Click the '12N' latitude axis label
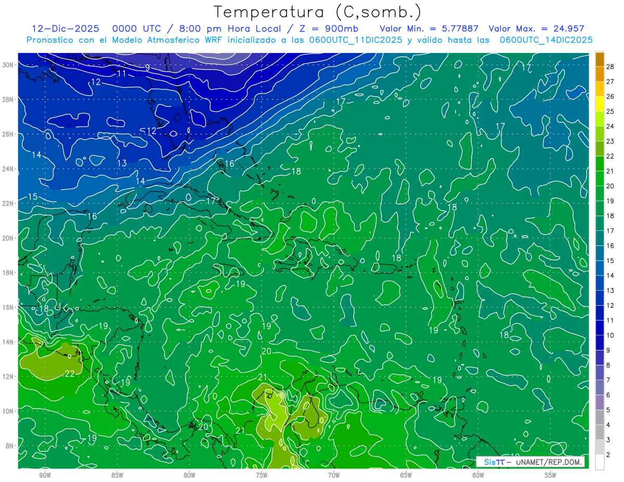 [8, 376]
